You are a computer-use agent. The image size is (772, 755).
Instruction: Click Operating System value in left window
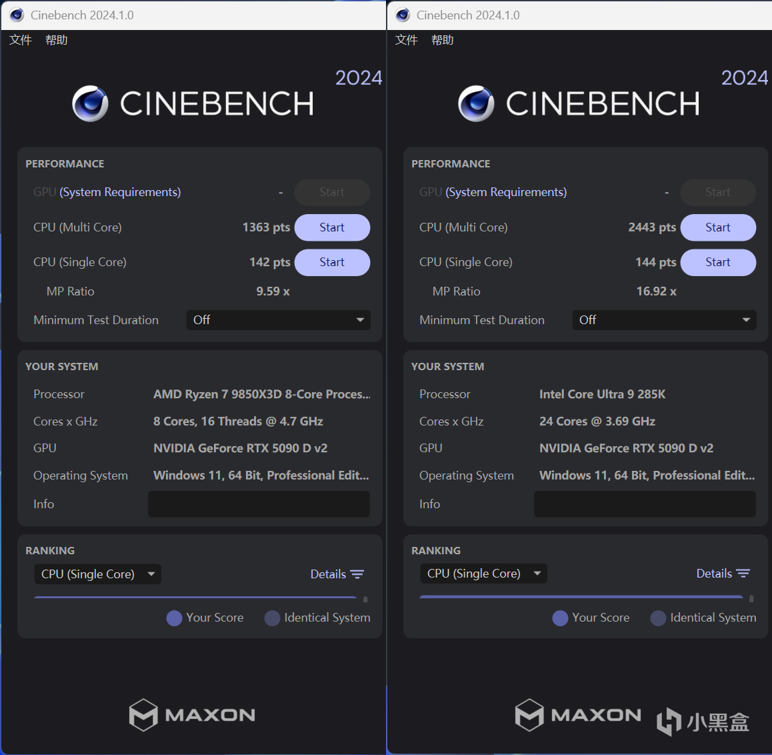tap(261, 476)
